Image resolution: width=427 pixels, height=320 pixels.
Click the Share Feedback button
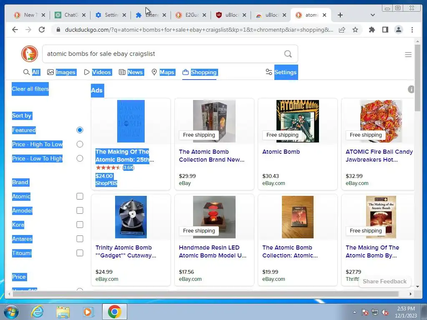(384, 281)
